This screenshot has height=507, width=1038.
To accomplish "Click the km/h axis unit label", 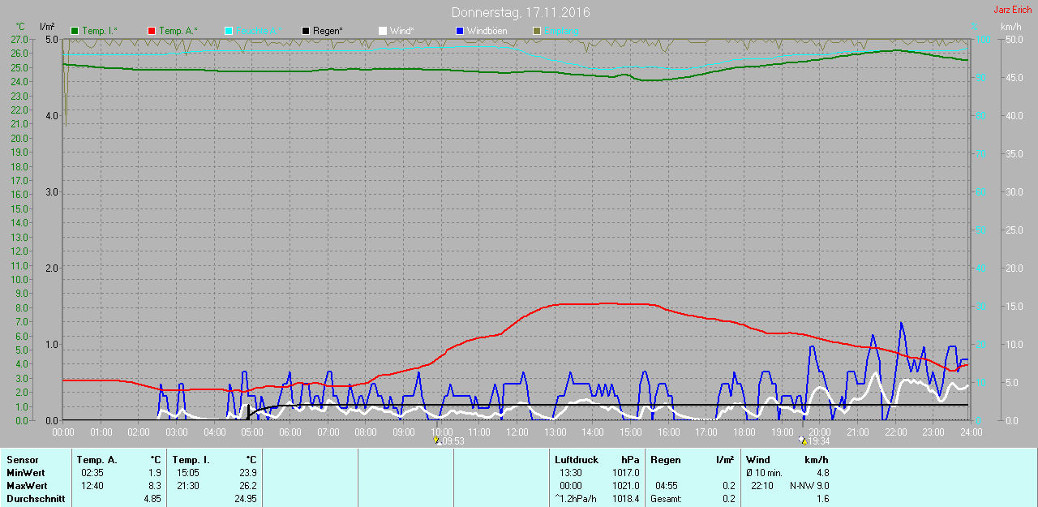I will click(x=1010, y=27).
